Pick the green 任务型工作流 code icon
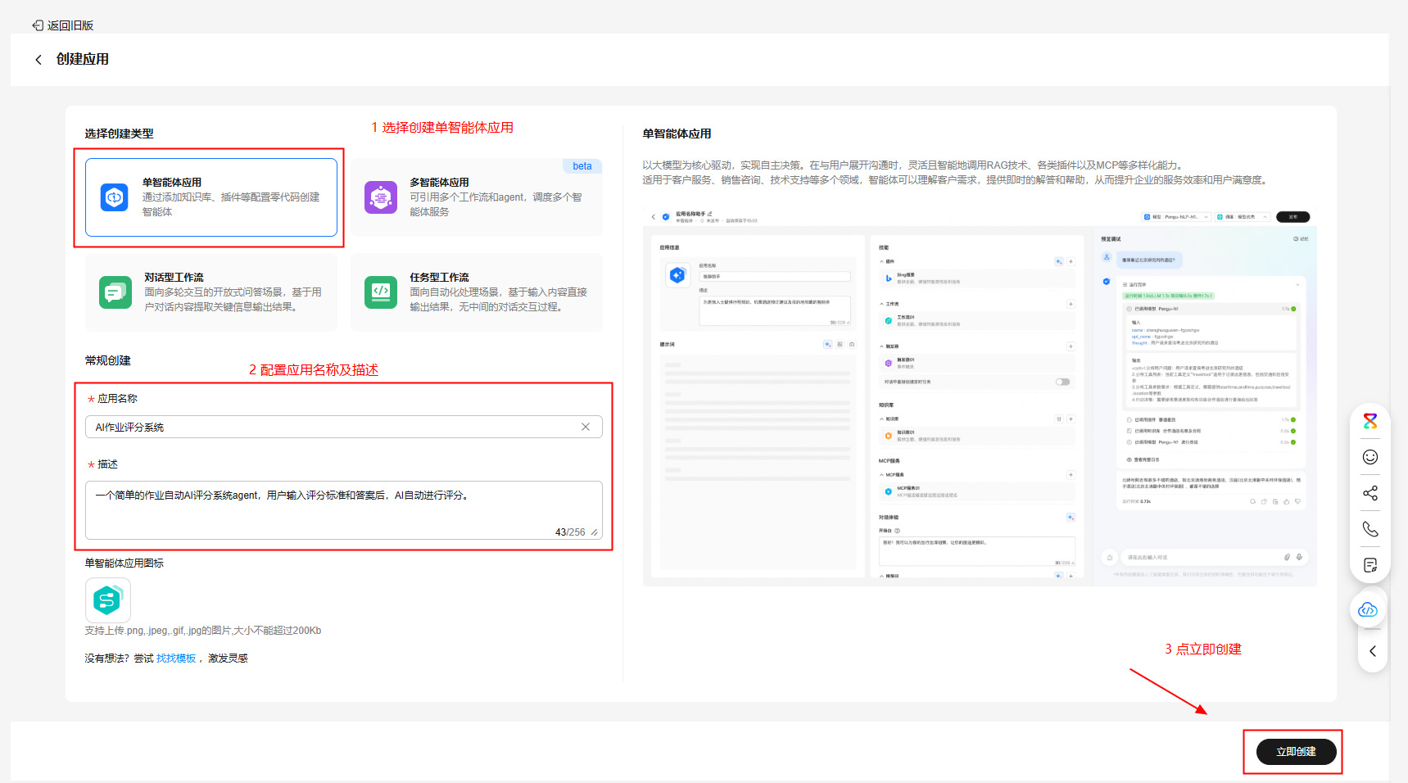1408x783 pixels. pos(381,292)
